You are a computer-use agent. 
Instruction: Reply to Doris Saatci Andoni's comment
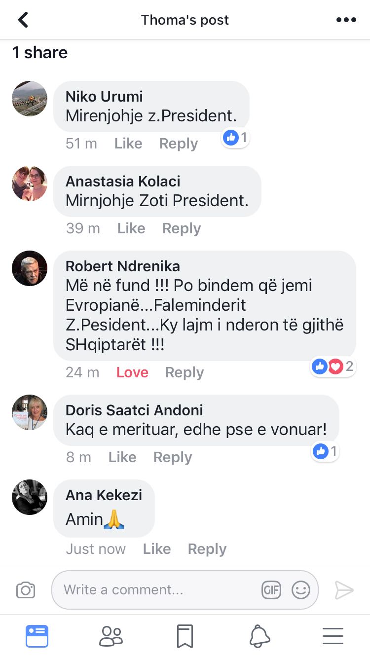[x=173, y=457]
